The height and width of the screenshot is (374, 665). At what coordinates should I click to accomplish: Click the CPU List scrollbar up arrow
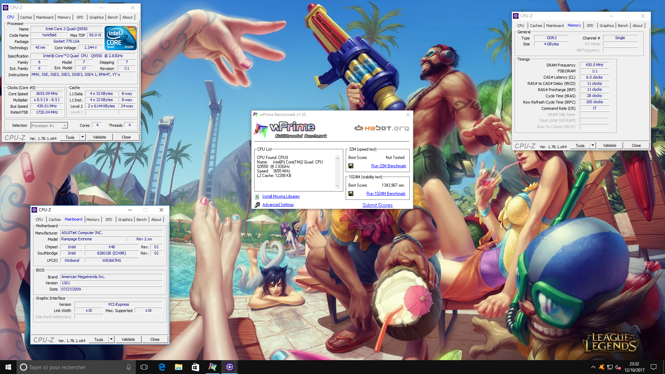tap(337, 158)
